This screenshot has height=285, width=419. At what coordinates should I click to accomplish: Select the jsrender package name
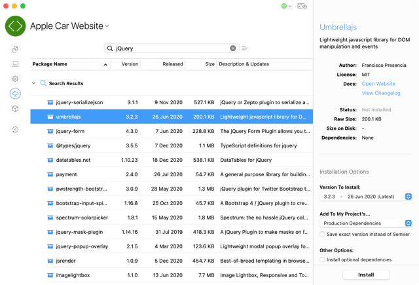click(65, 261)
